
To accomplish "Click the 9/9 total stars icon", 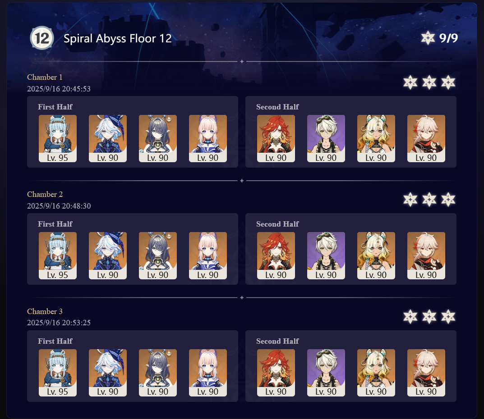I will 428,38.
